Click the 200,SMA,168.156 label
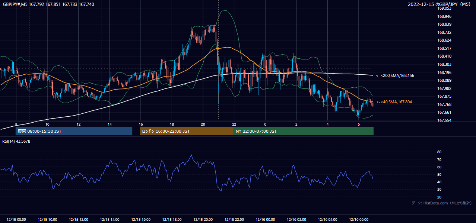 coord(395,75)
